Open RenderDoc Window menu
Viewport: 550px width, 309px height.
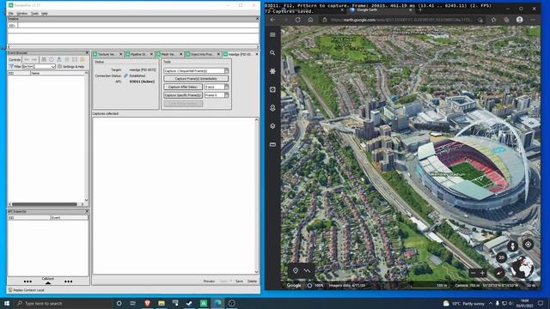[21, 14]
